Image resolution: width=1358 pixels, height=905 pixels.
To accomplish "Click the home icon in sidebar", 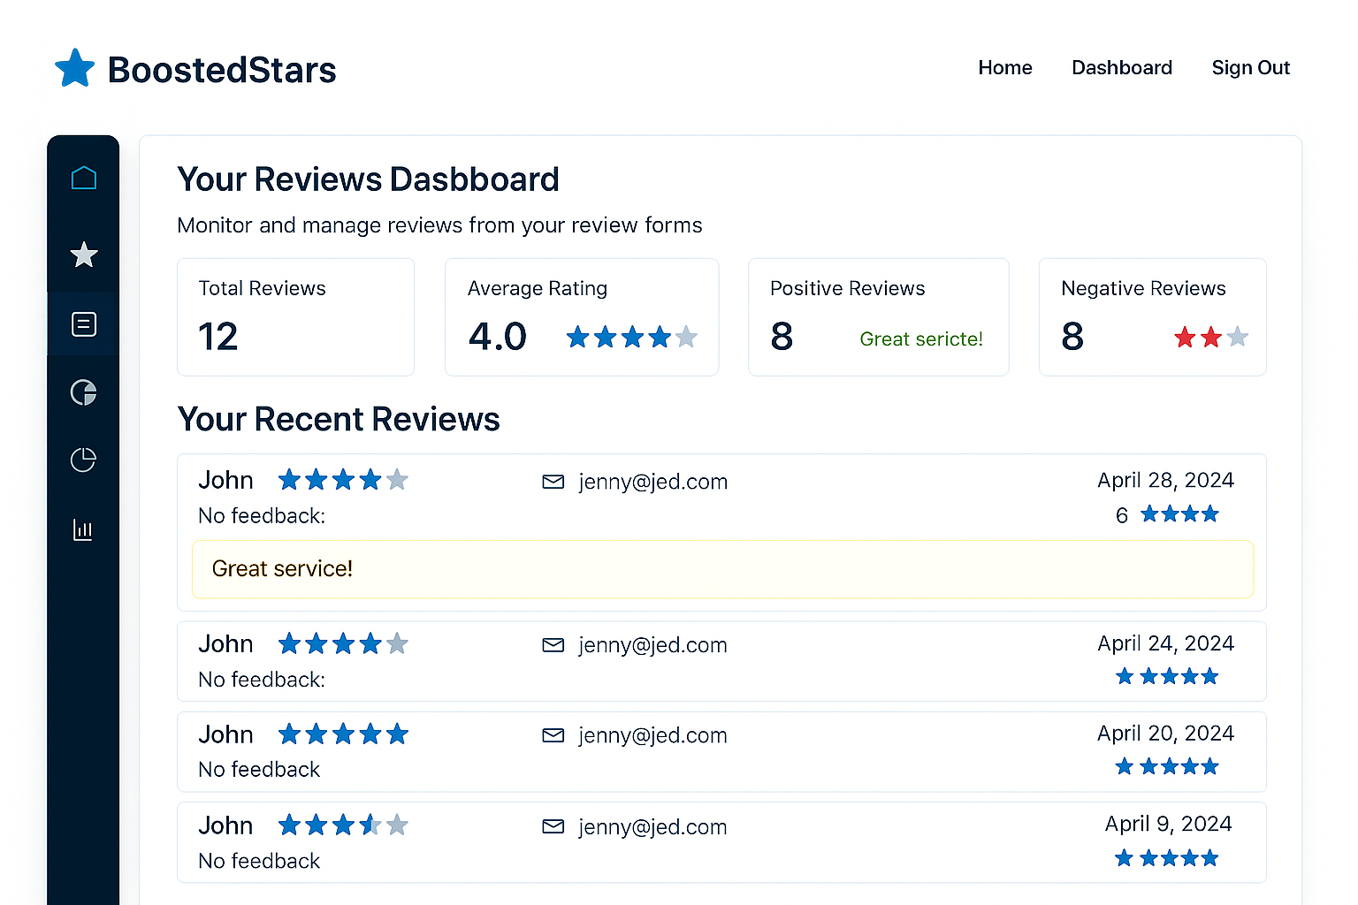I will (83, 179).
